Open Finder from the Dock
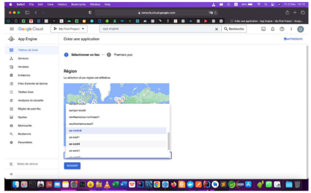 click(x=16, y=184)
